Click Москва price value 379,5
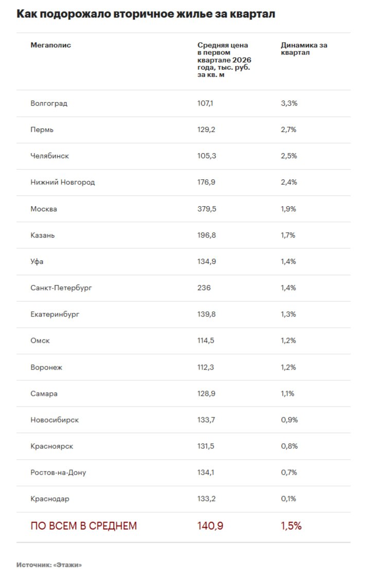The height and width of the screenshot is (572, 370). pyautogui.click(x=206, y=209)
